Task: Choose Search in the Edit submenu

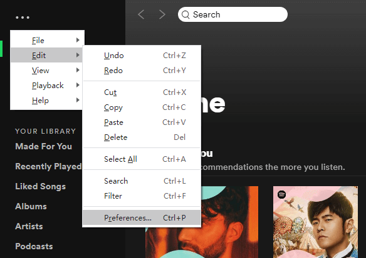Action: click(x=142, y=181)
